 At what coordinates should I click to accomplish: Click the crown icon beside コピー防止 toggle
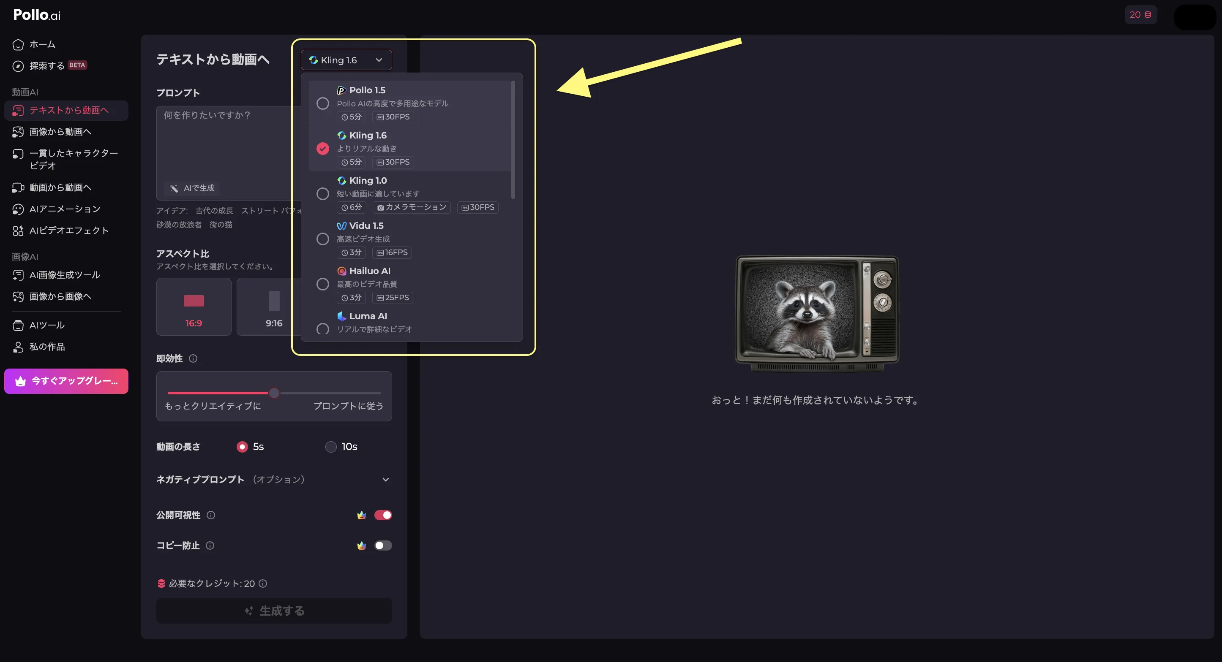361,545
